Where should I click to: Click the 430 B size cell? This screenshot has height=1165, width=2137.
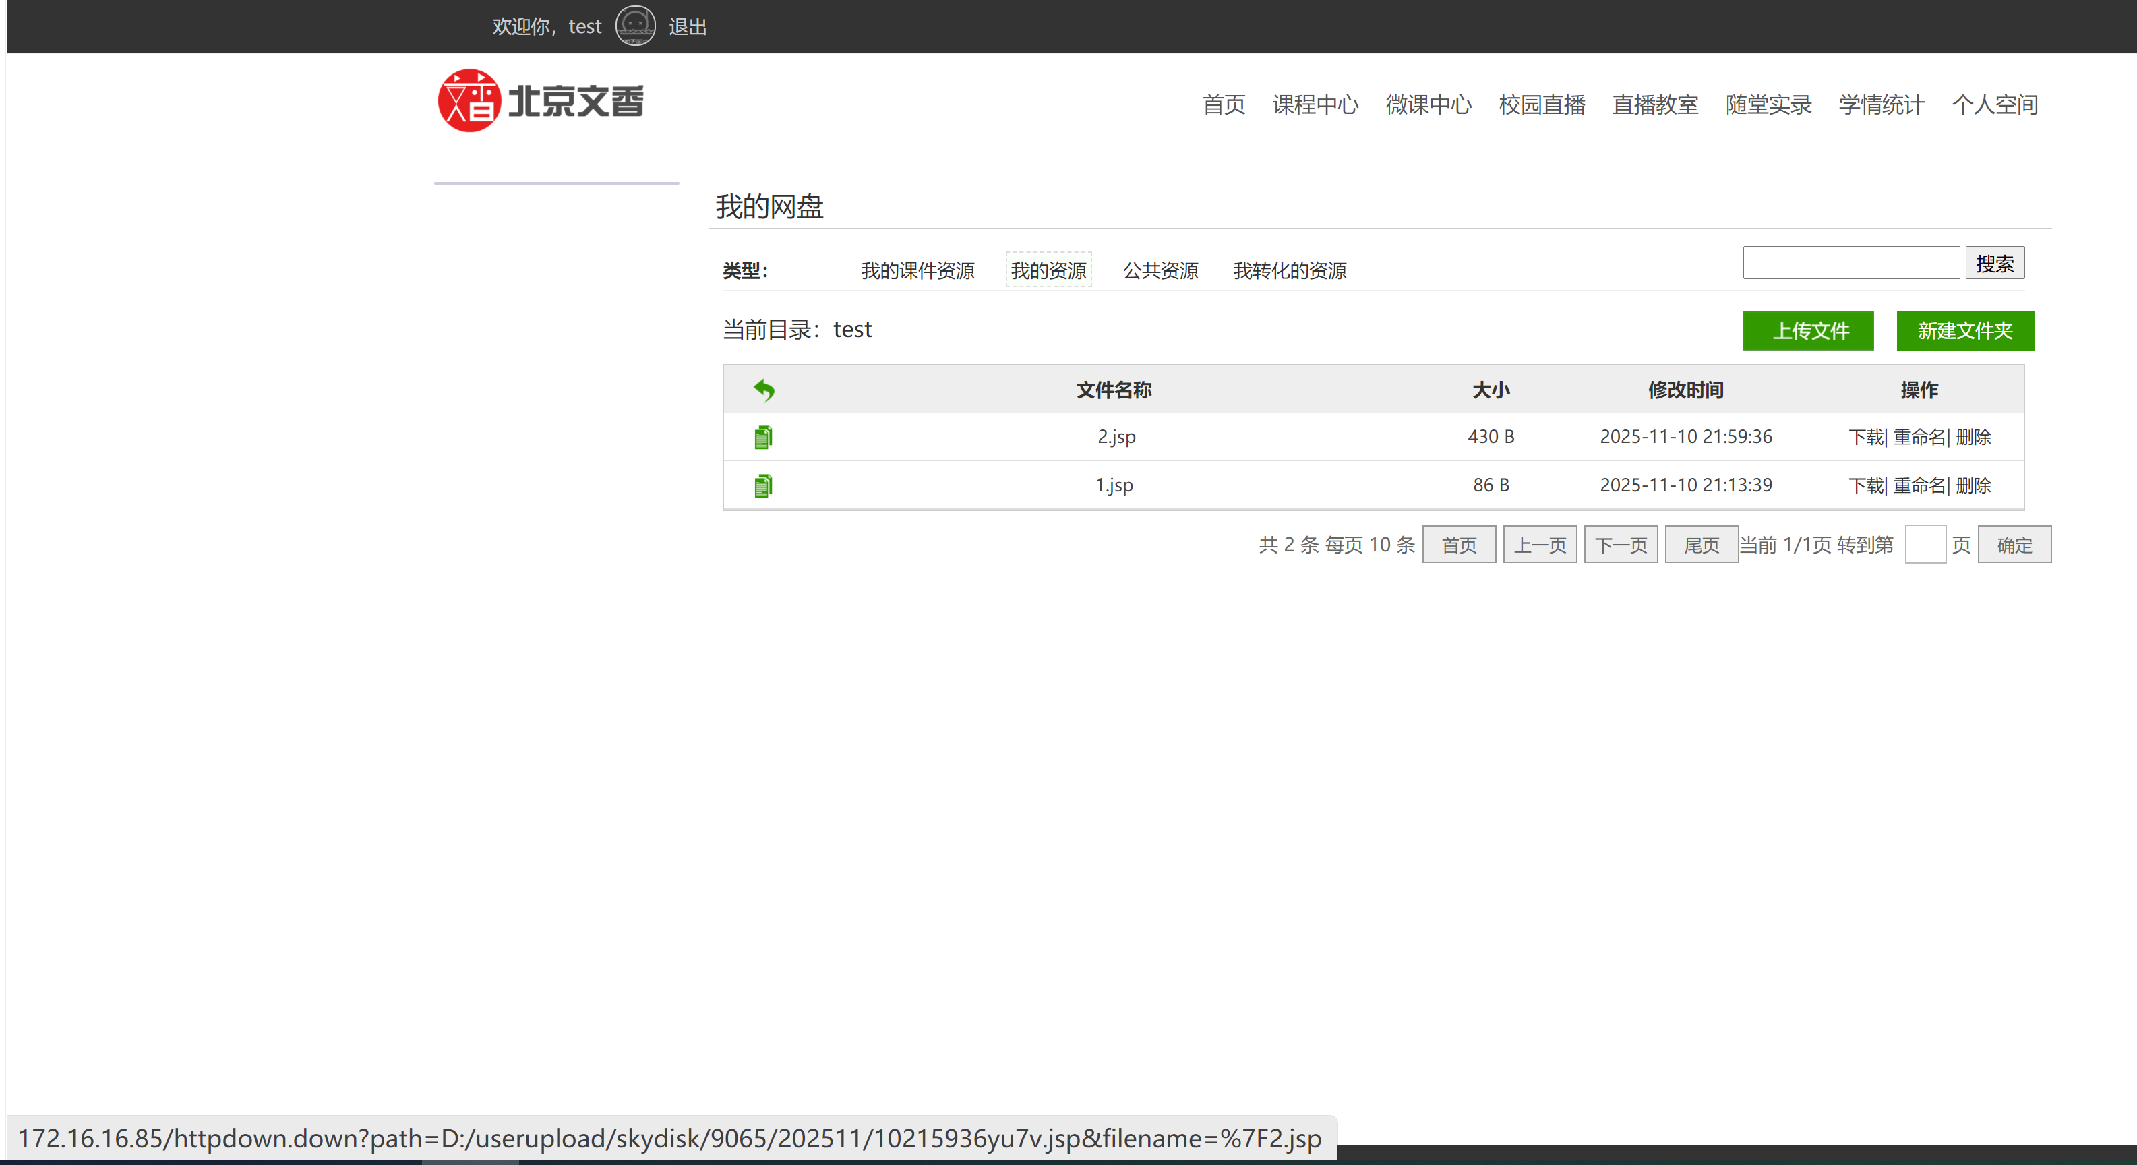click(1491, 436)
